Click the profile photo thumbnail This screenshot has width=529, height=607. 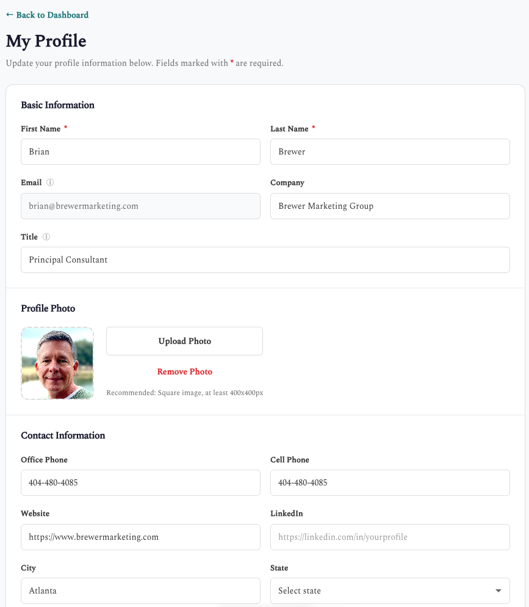pyautogui.click(x=57, y=363)
